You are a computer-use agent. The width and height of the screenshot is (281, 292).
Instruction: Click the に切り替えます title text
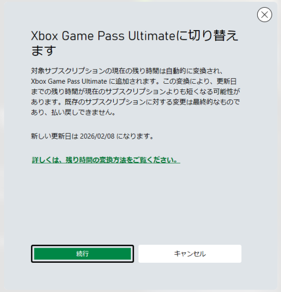click(135, 43)
